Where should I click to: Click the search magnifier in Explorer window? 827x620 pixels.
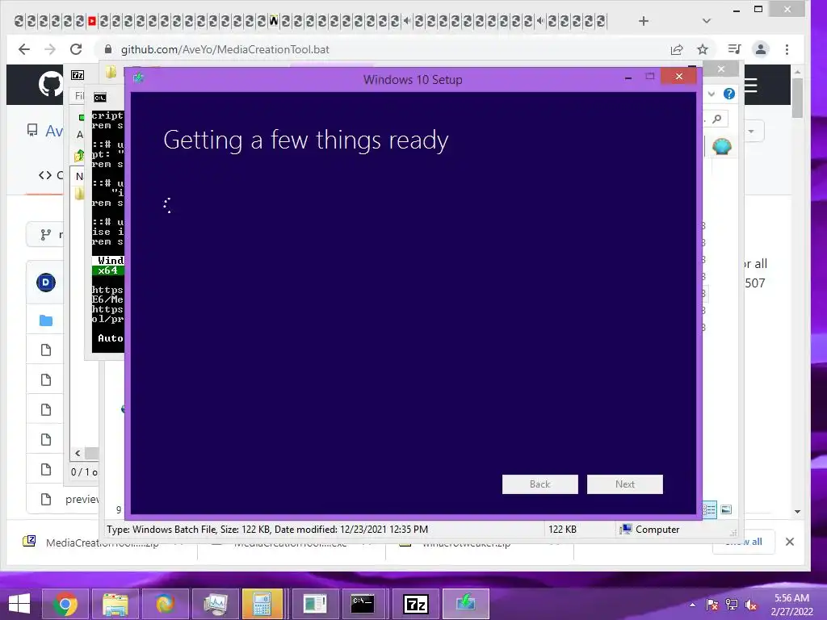(717, 119)
